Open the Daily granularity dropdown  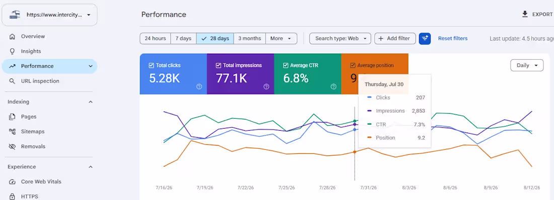pos(527,65)
